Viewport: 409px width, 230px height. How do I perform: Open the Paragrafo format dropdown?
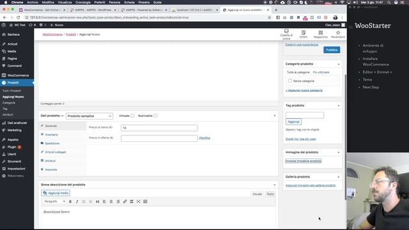pos(54,202)
